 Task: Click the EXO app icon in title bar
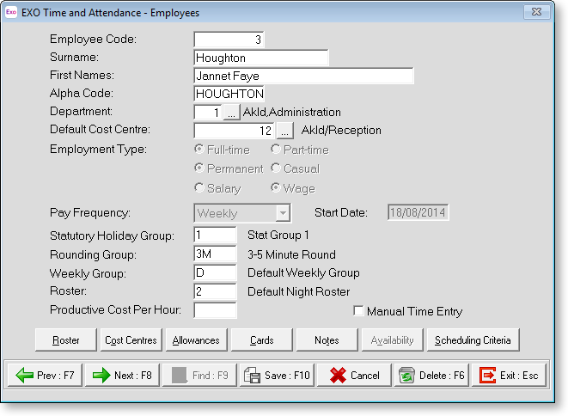(x=11, y=13)
